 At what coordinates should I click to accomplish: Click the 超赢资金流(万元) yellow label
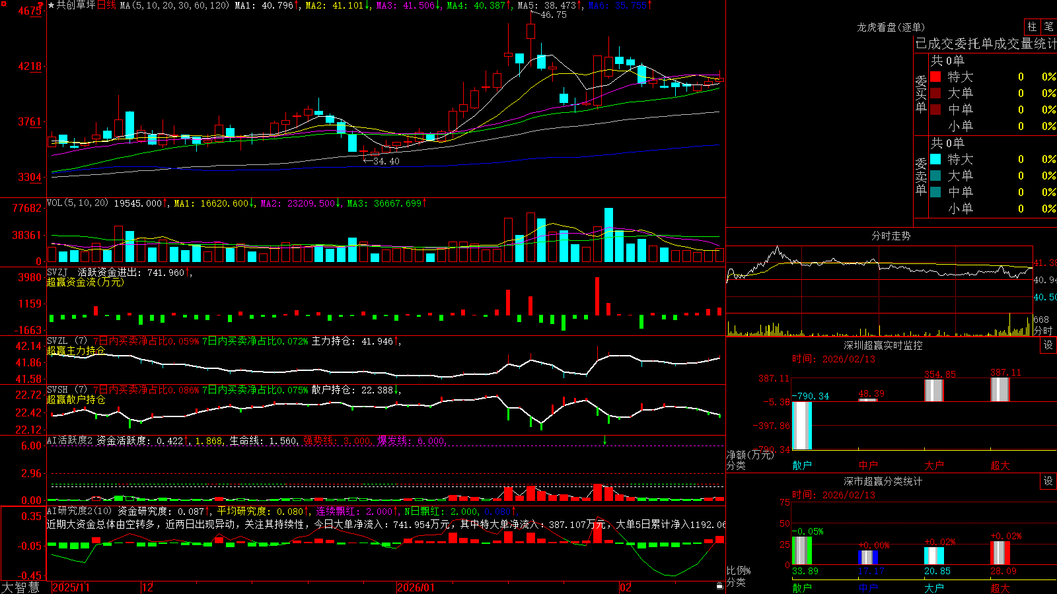pyautogui.click(x=85, y=282)
